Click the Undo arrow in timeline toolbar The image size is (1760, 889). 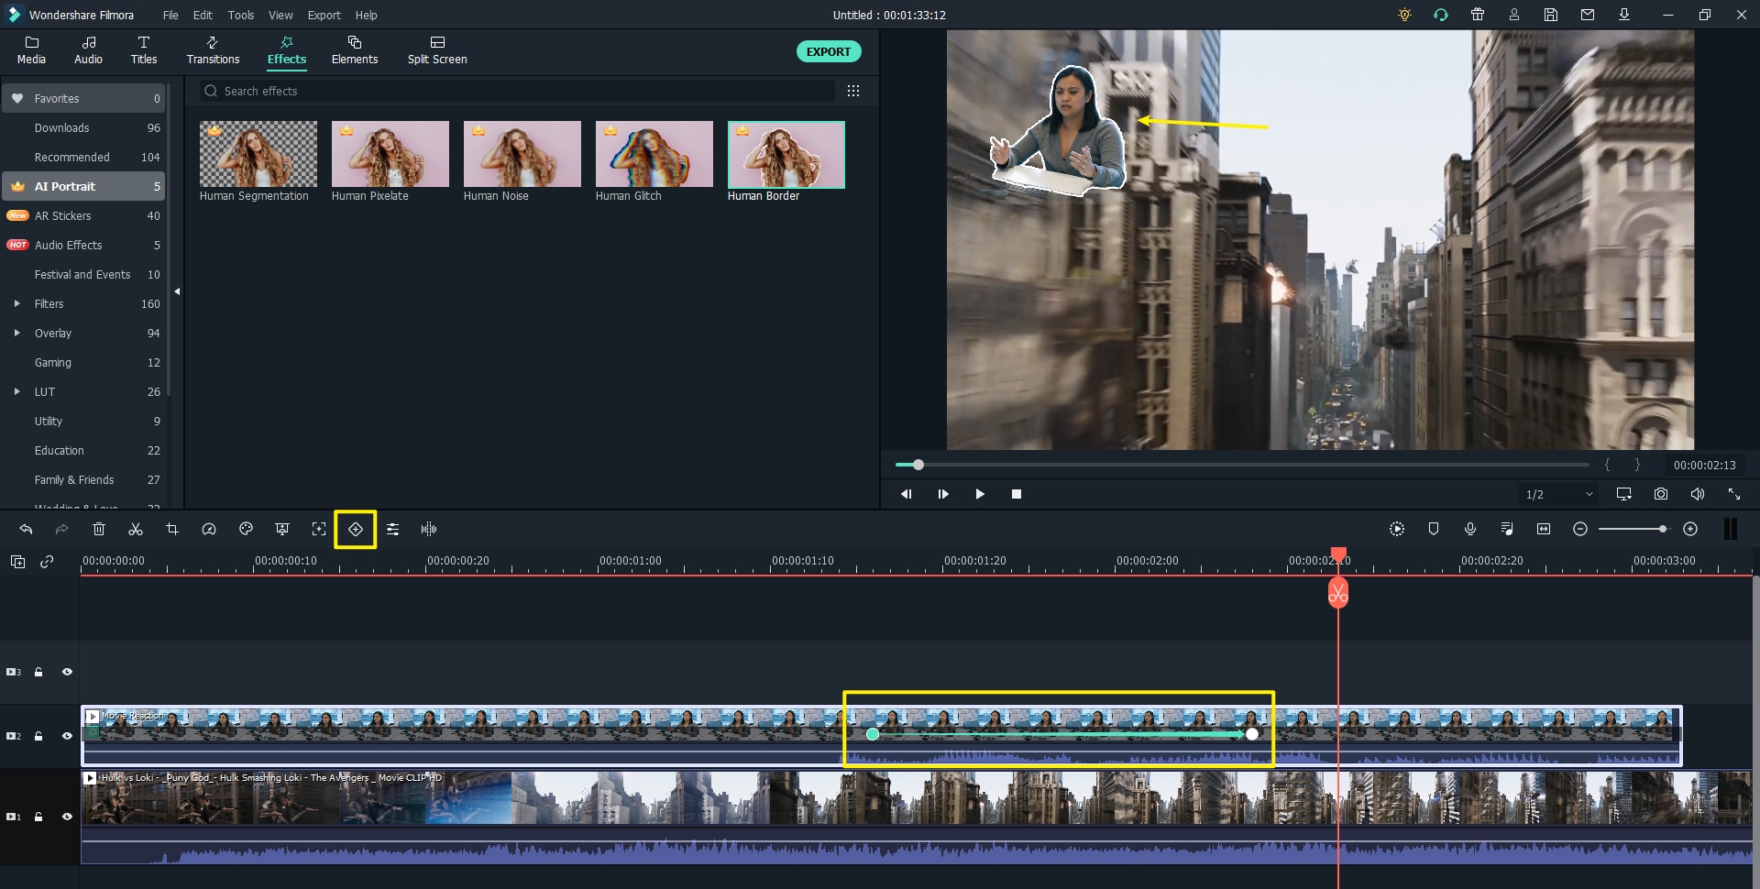pos(26,529)
